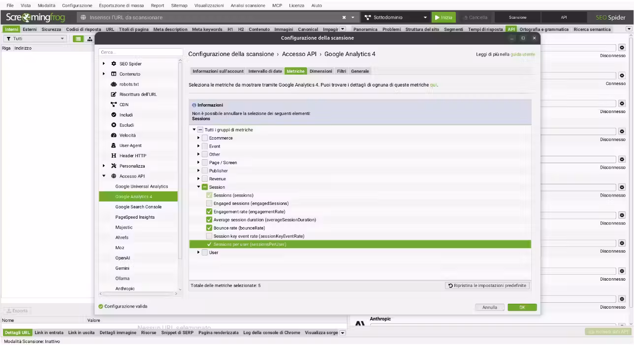Check the Engaged sessions (engagedSessions) checkbox
Screen dimensions: 634x345
pos(210,203)
